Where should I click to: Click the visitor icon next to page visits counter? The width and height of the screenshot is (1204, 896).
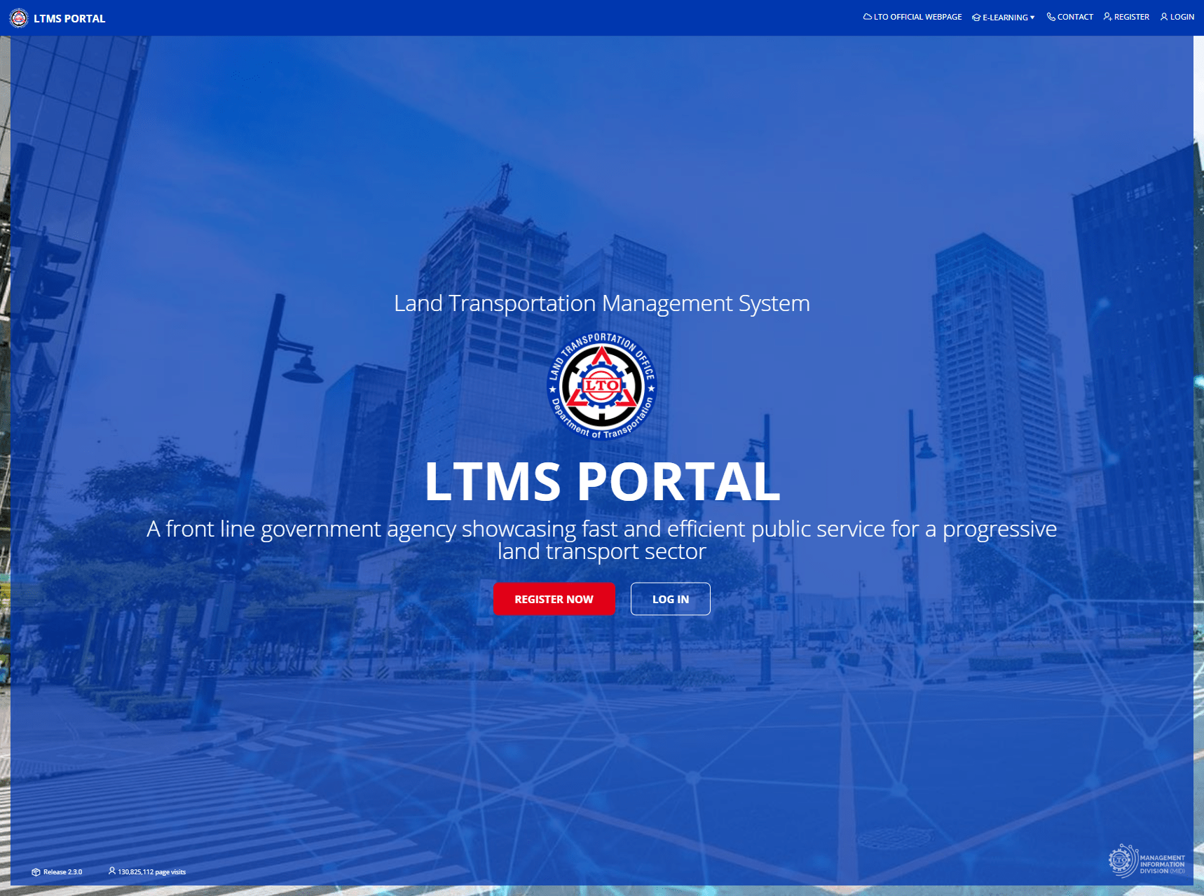click(112, 871)
